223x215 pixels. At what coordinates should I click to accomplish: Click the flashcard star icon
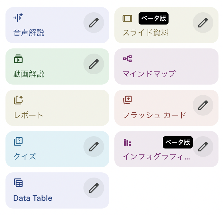click(127, 100)
